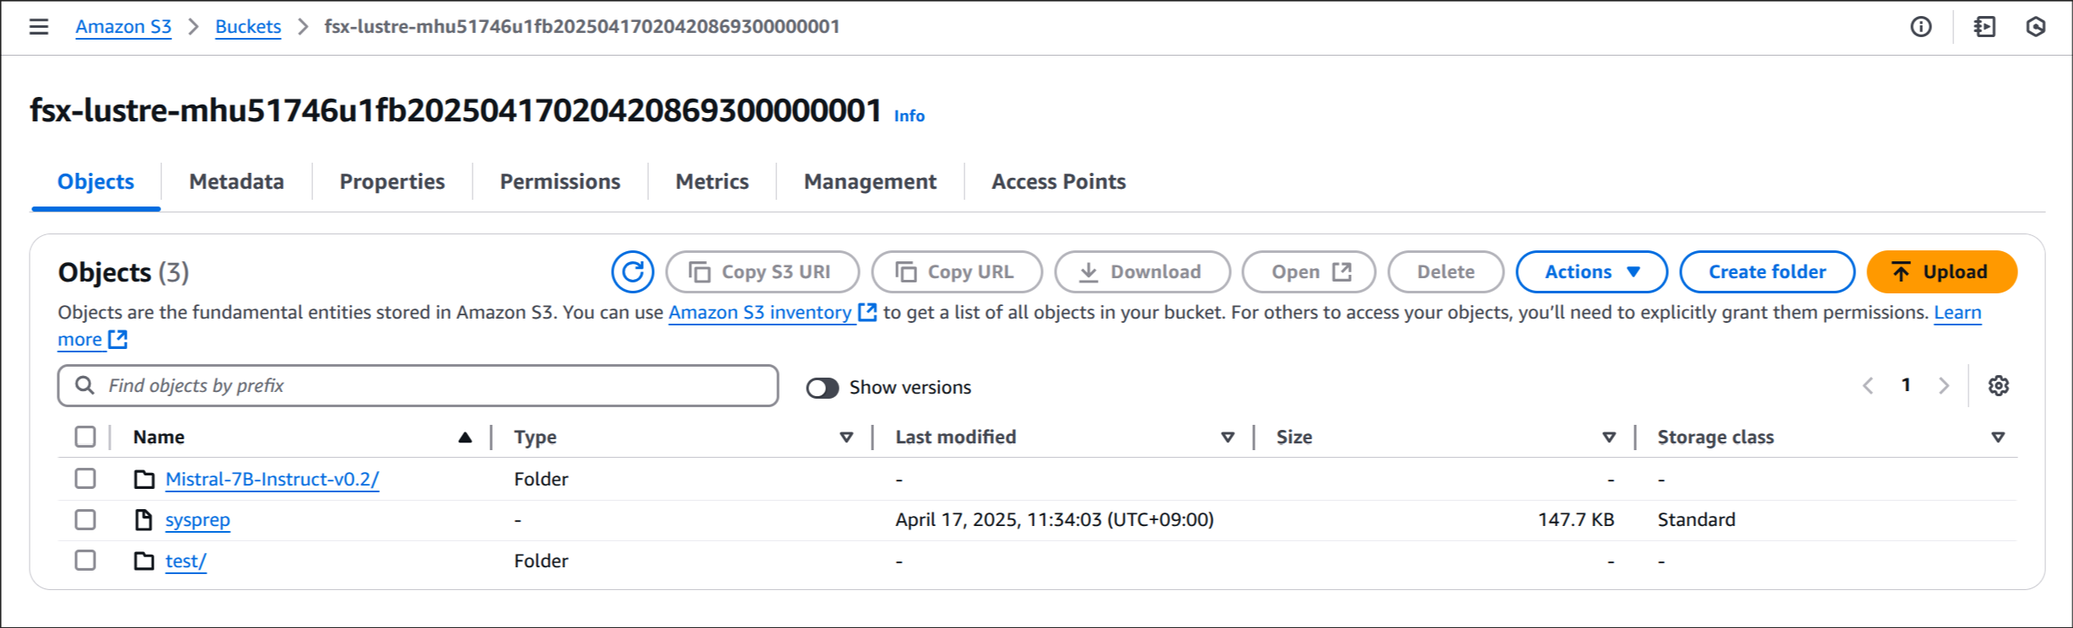Image resolution: width=2073 pixels, height=628 pixels.
Task: Click the 147.7 KB size cell
Action: (x=1575, y=520)
